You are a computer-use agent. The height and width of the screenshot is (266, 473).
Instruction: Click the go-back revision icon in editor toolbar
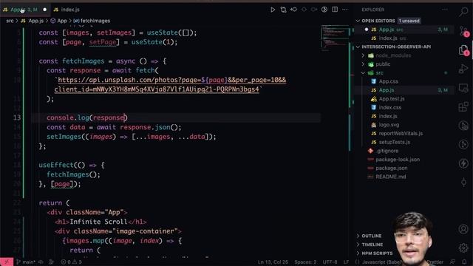(293, 10)
